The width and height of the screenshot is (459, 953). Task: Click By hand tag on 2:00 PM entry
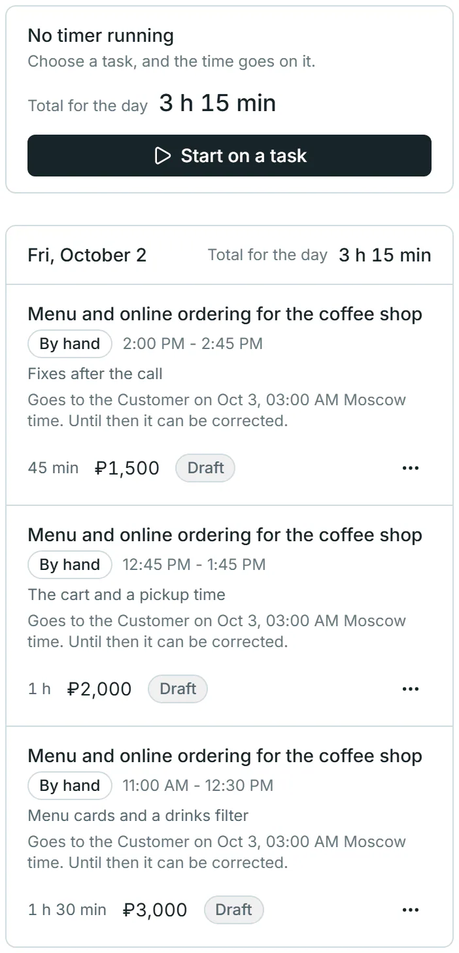tap(70, 344)
